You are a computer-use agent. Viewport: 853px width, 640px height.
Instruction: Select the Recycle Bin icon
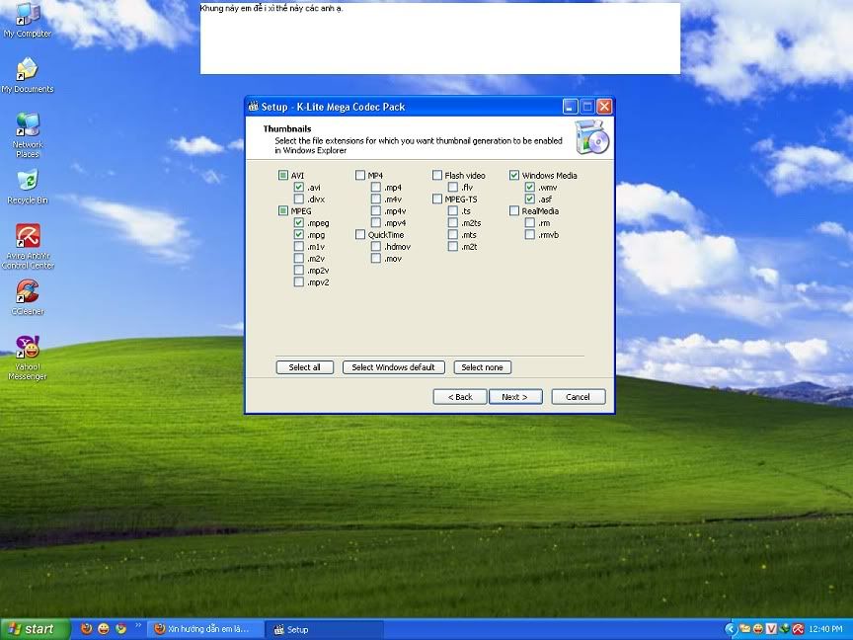[28, 187]
